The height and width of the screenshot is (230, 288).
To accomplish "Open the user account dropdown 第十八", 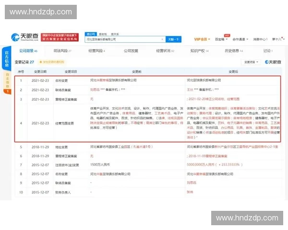I will pos(278,39).
